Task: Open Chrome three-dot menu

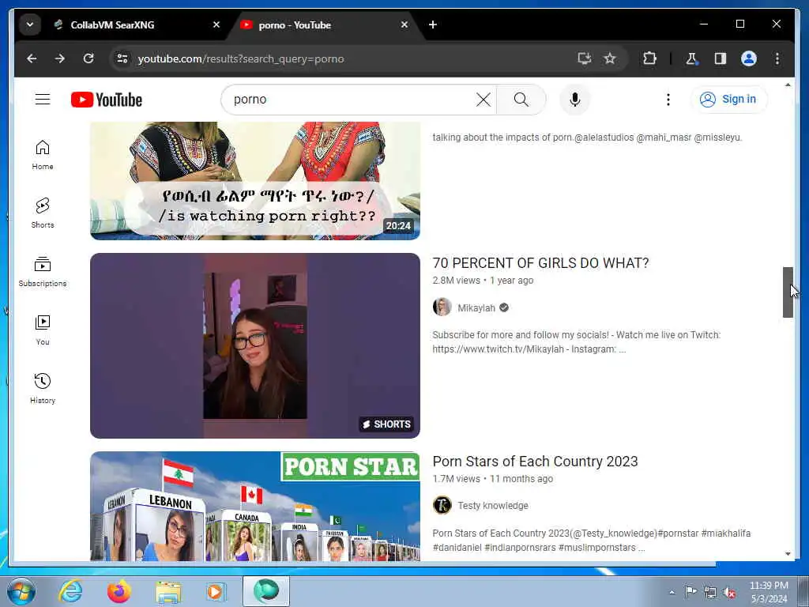Action: point(777,58)
